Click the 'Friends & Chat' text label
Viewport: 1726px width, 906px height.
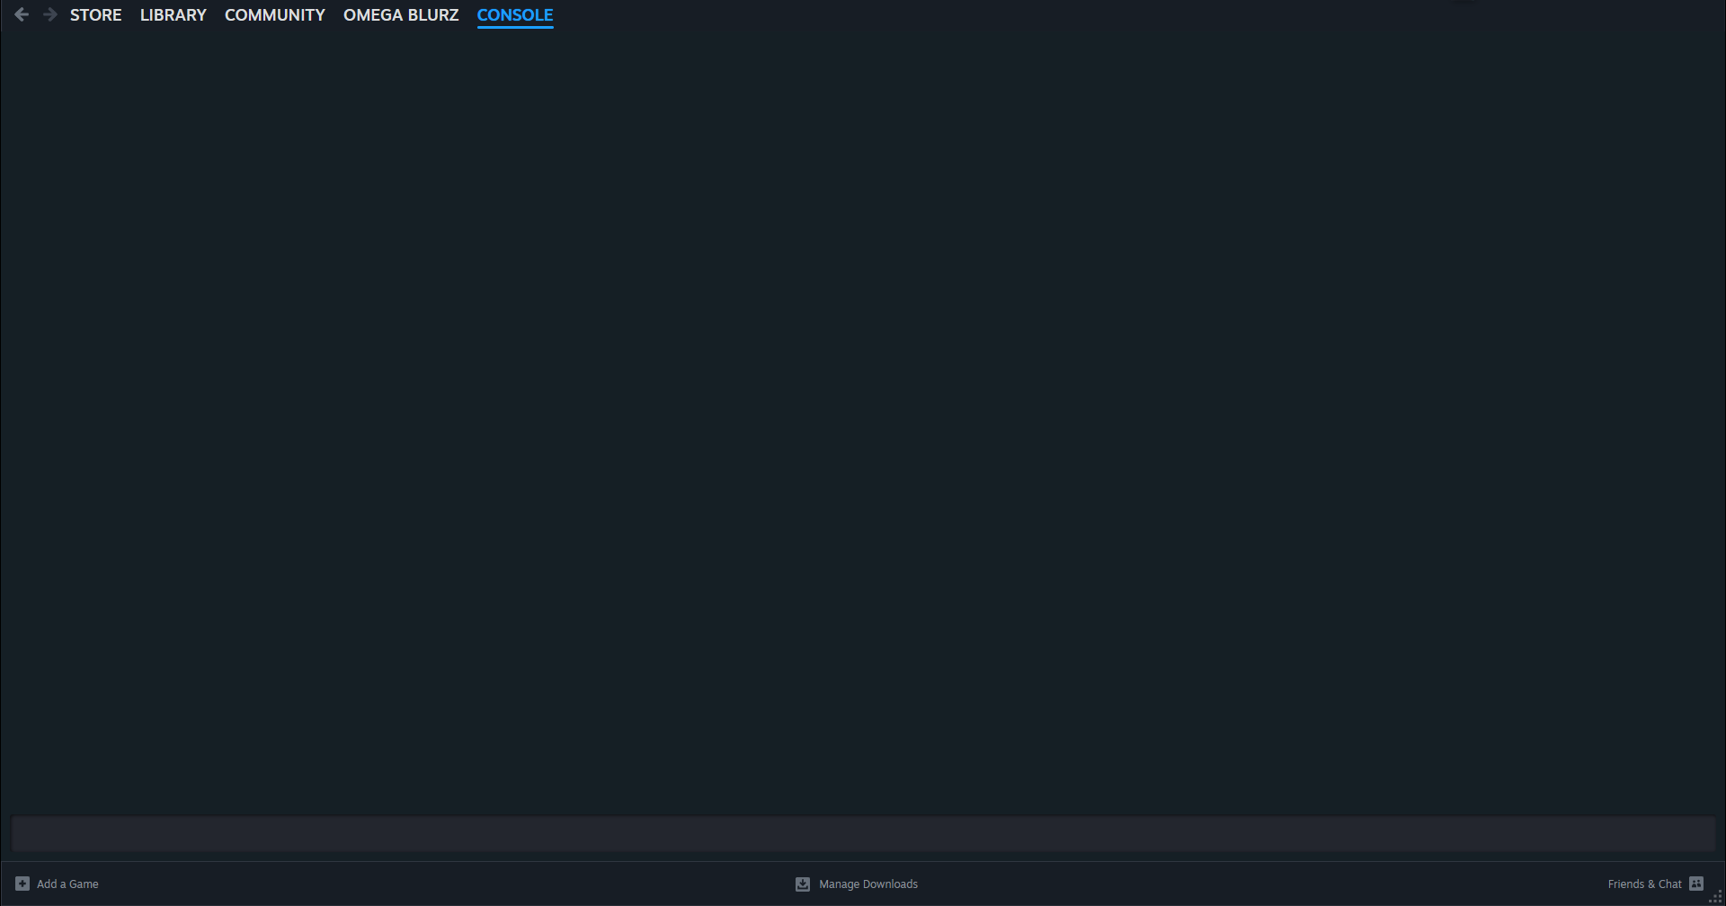click(x=1644, y=884)
